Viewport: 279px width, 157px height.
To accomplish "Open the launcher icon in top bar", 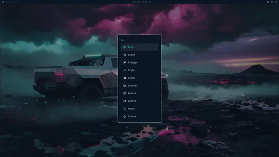I will (x=3, y=2).
